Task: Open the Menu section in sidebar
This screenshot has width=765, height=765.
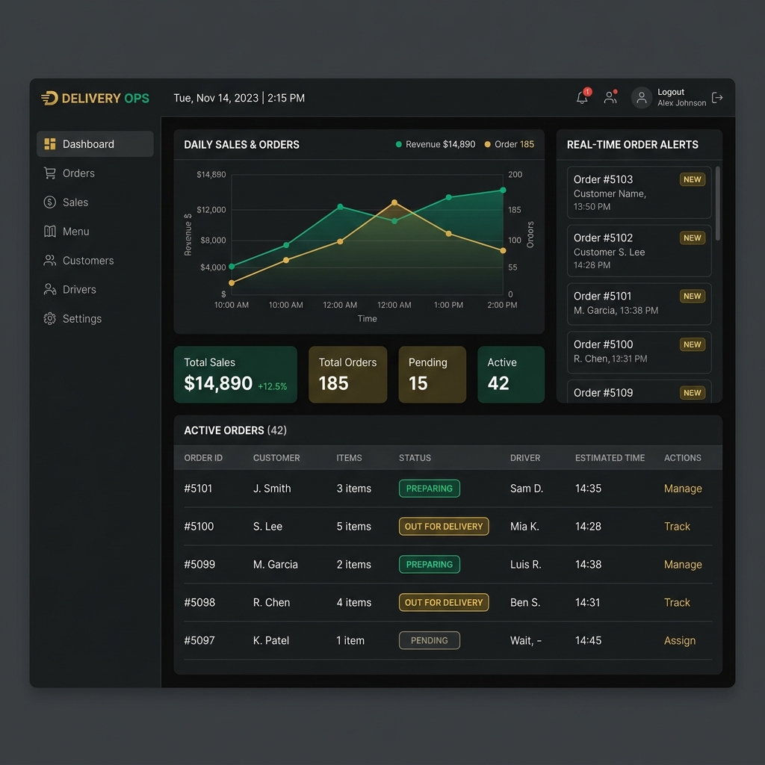Action: pos(75,232)
